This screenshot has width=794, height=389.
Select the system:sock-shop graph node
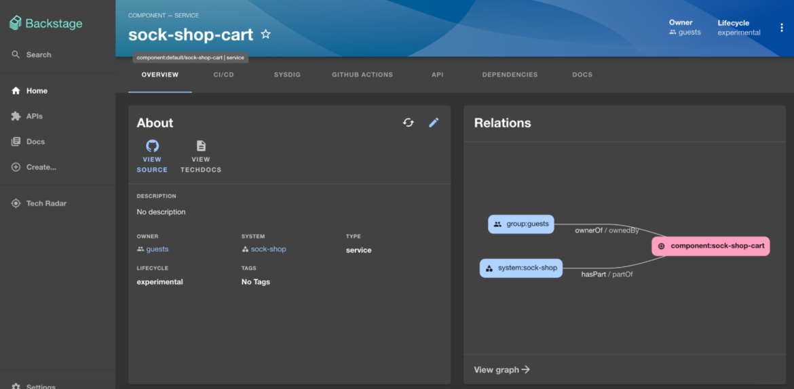(x=521, y=268)
